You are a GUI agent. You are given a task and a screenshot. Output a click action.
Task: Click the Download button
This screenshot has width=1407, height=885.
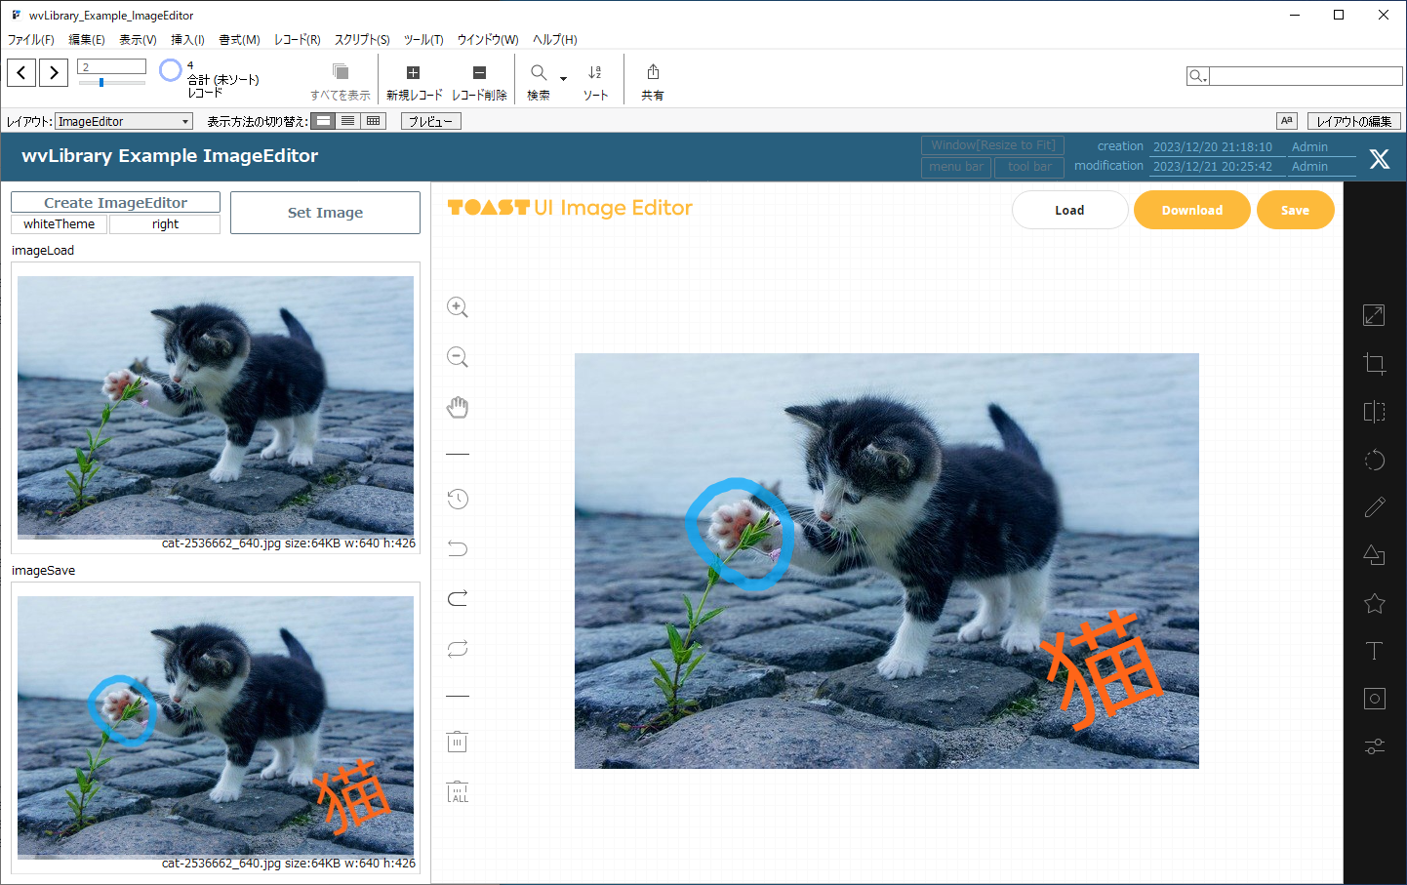click(x=1191, y=210)
